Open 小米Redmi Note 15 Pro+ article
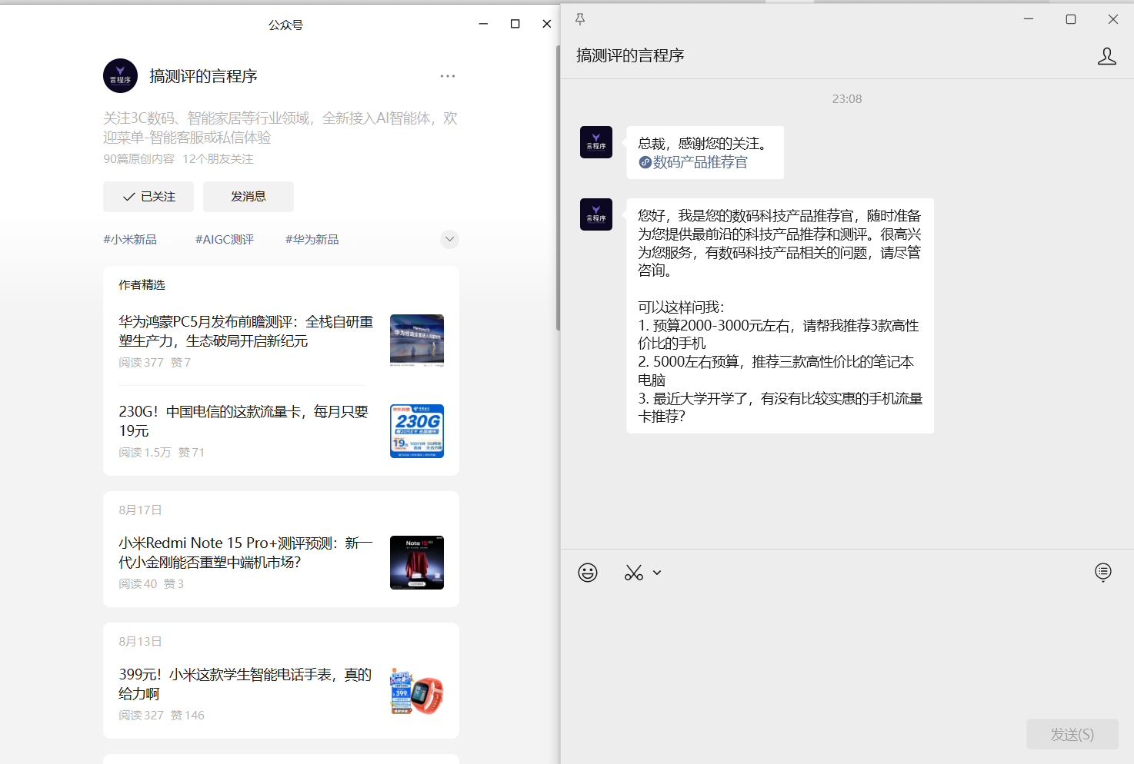Viewport: 1134px width, 764px height. tap(245, 553)
